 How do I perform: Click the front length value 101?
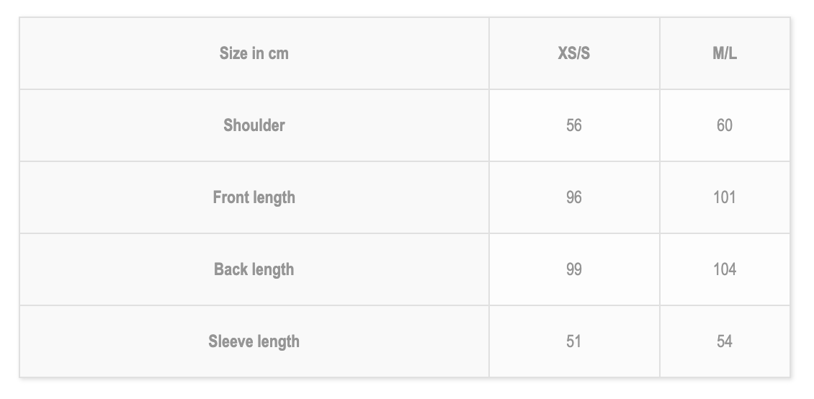tap(725, 197)
